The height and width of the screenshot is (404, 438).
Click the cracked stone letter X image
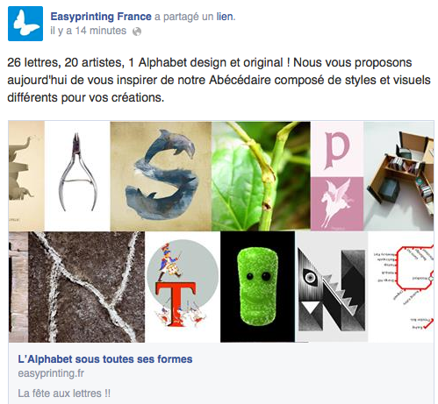pyautogui.click(x=86, y=287)
